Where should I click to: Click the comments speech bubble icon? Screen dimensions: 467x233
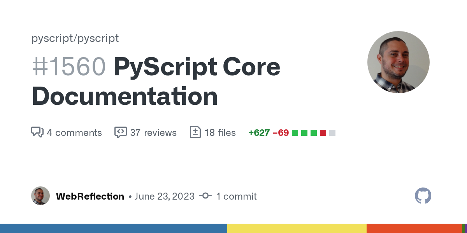(x=37, y=132)
